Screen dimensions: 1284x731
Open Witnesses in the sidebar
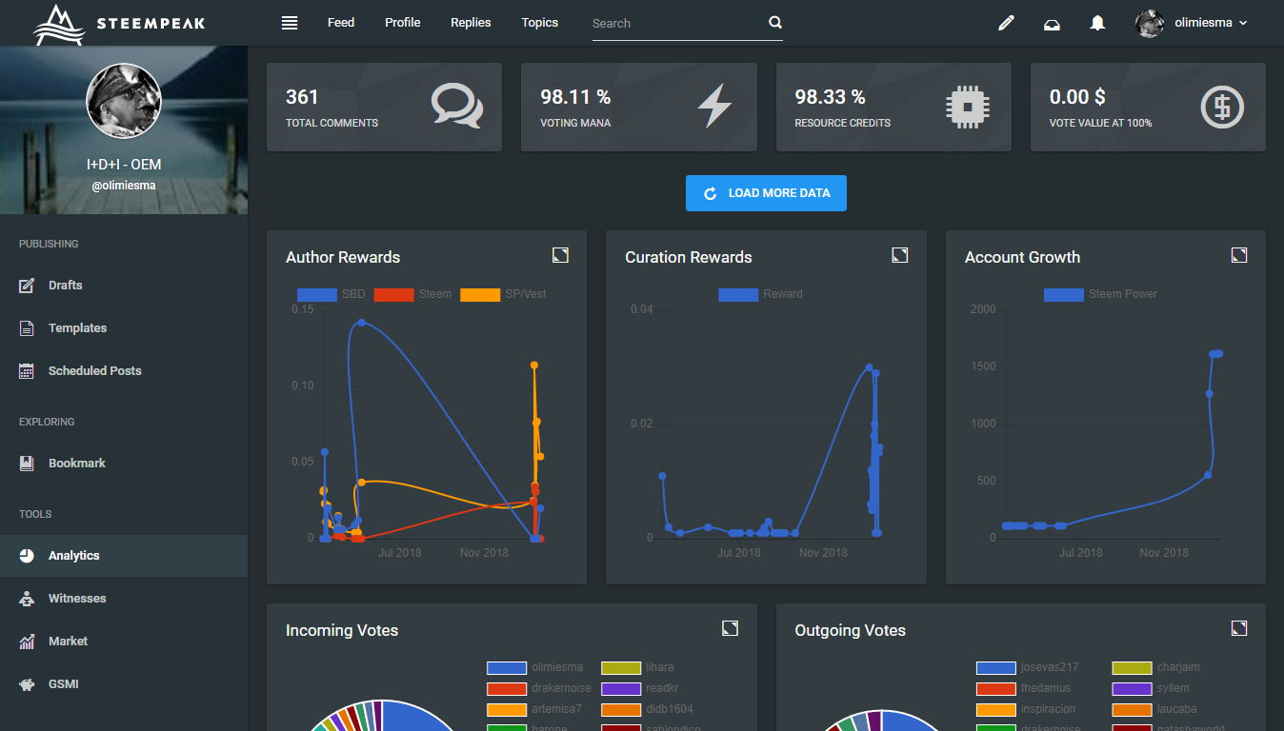click(77, 599)
